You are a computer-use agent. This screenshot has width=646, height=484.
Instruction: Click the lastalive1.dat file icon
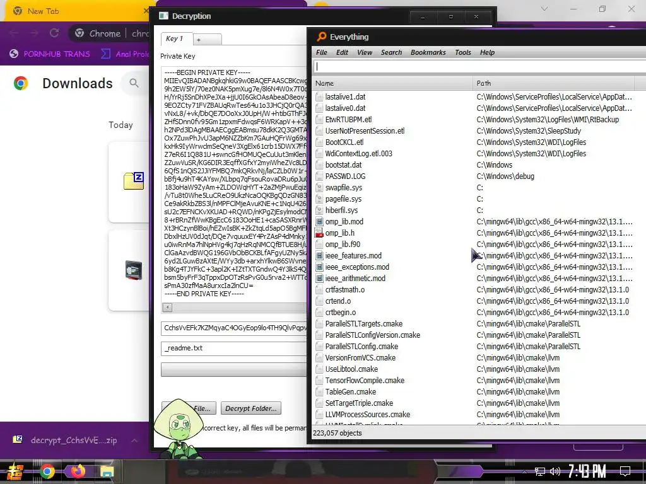click(319, 96)
